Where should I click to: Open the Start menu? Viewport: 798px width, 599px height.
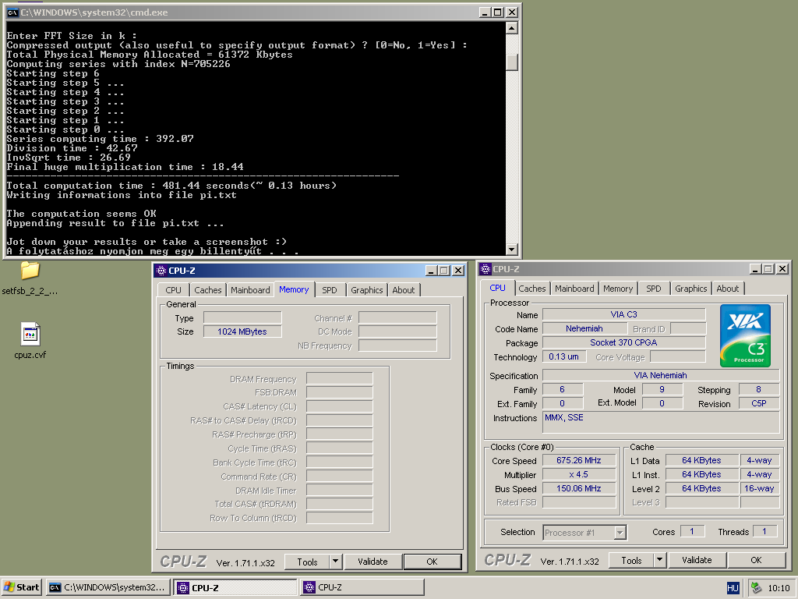click(21, 587)
